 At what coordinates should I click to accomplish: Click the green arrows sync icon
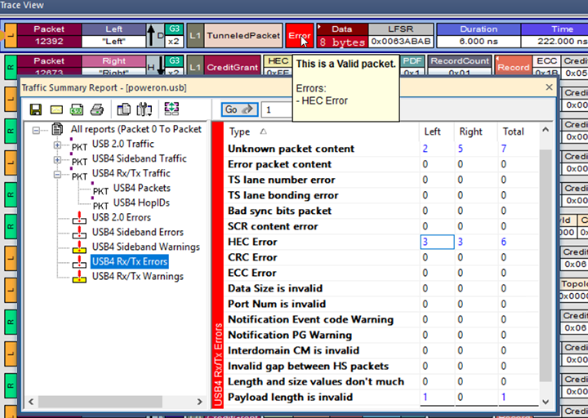pos(171,109)
